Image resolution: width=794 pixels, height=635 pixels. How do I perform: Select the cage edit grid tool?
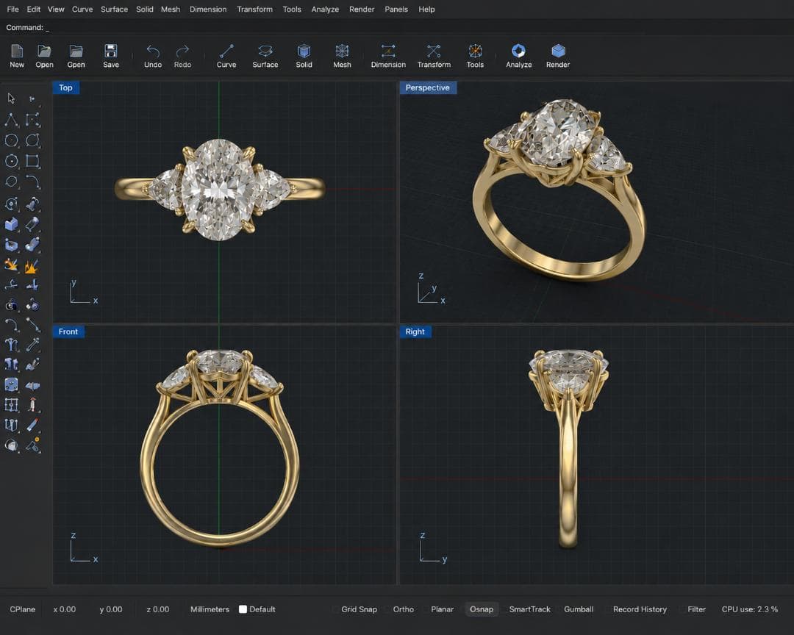click(x=11, y=405)
